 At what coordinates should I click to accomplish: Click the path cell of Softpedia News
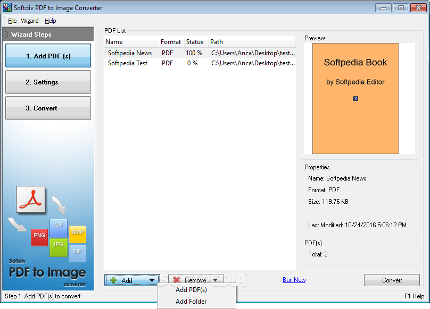click(x=253, y=53)
